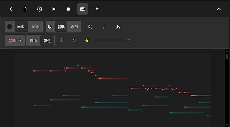
Task: Click the scrollbar down arrow
Action: click(227, 125)
